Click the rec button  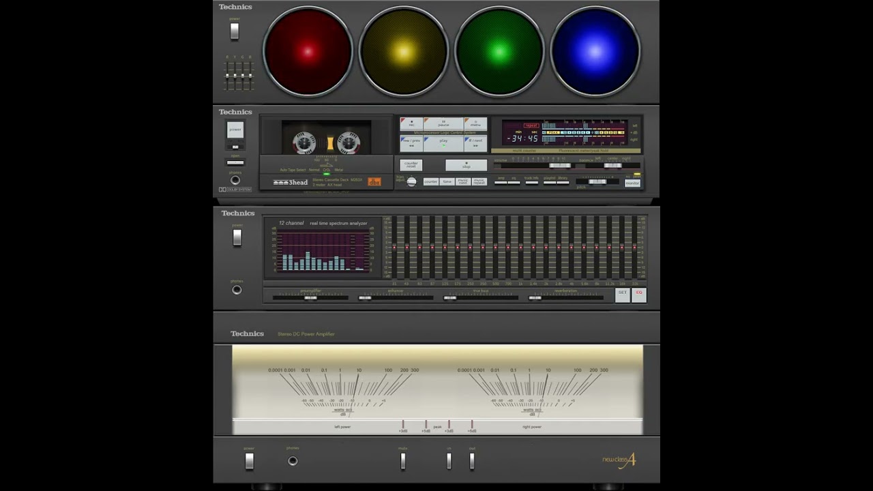[x=411, y=124]
